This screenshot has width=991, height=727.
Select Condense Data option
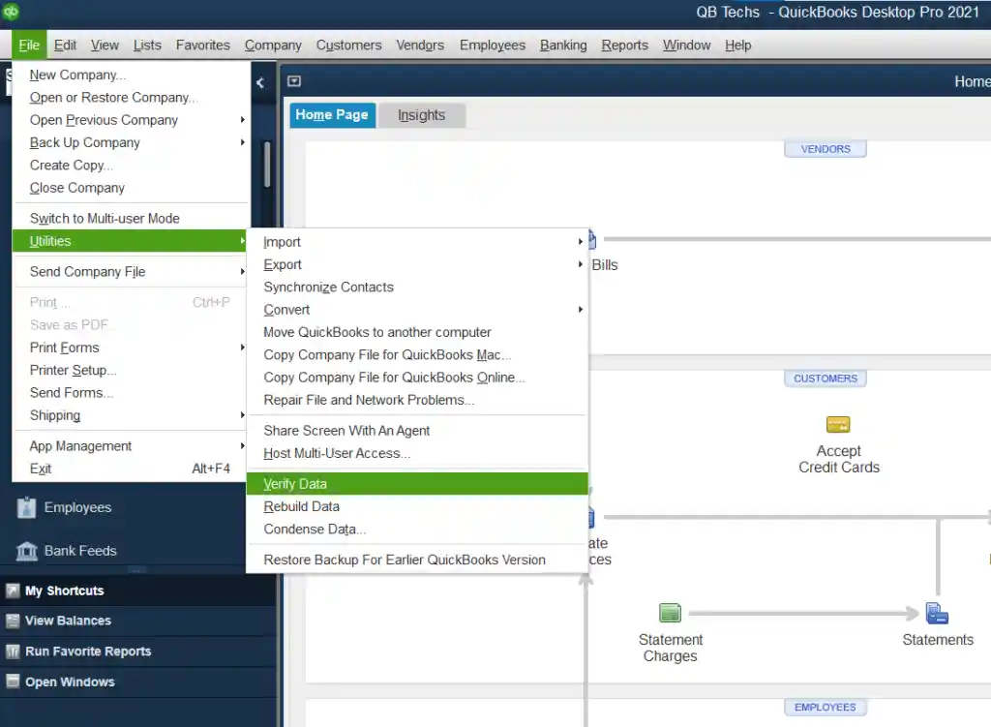click(417, 530)
